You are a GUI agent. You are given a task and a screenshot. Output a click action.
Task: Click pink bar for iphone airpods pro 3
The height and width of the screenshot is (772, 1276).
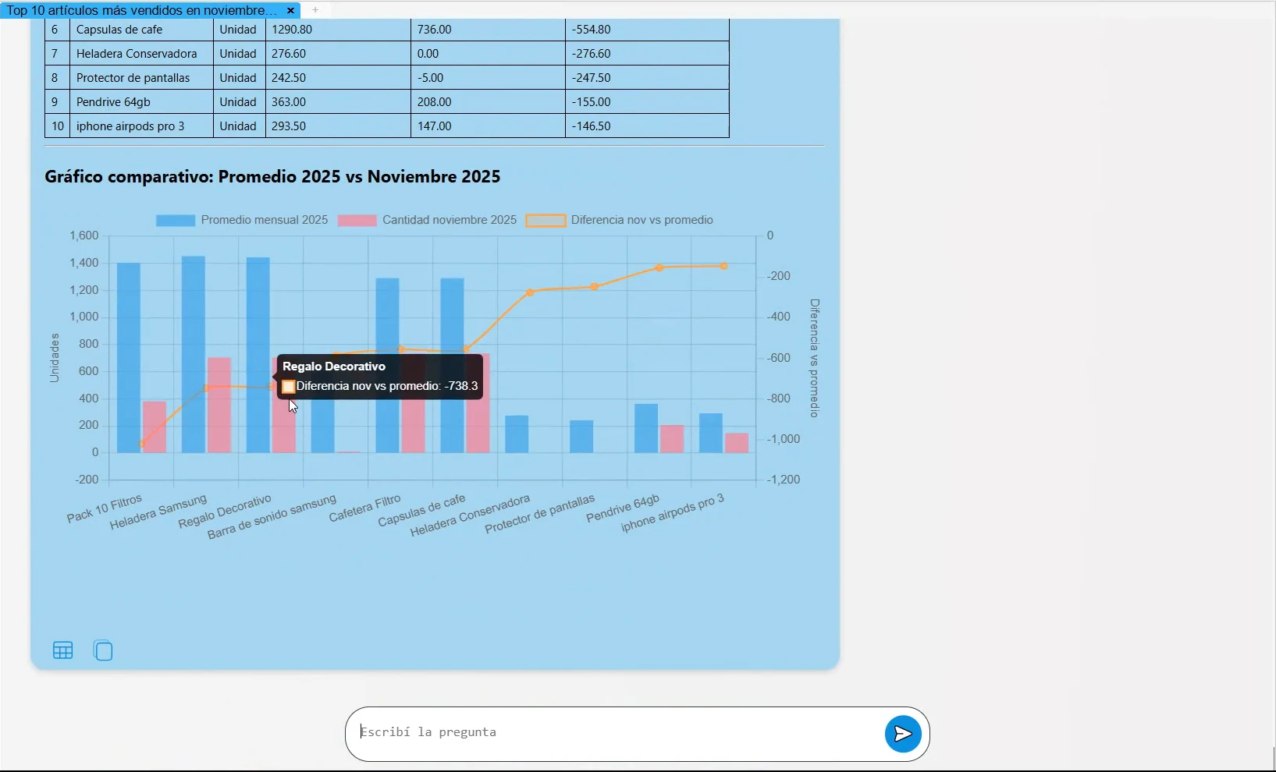737,443
